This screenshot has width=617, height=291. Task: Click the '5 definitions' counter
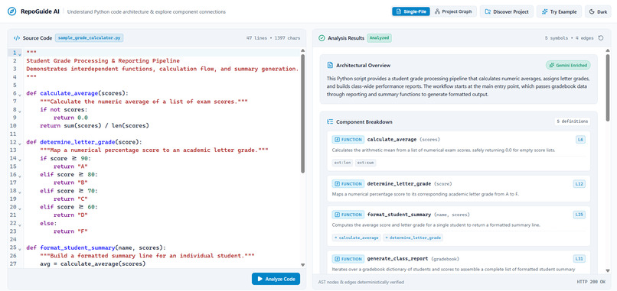(x=572, y=121)
